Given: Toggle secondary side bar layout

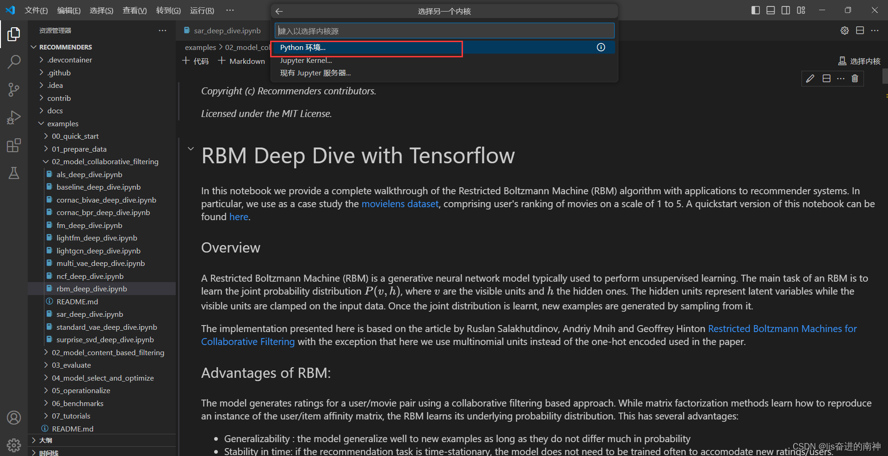Looking at the screenshot, I should pos(786,10).
